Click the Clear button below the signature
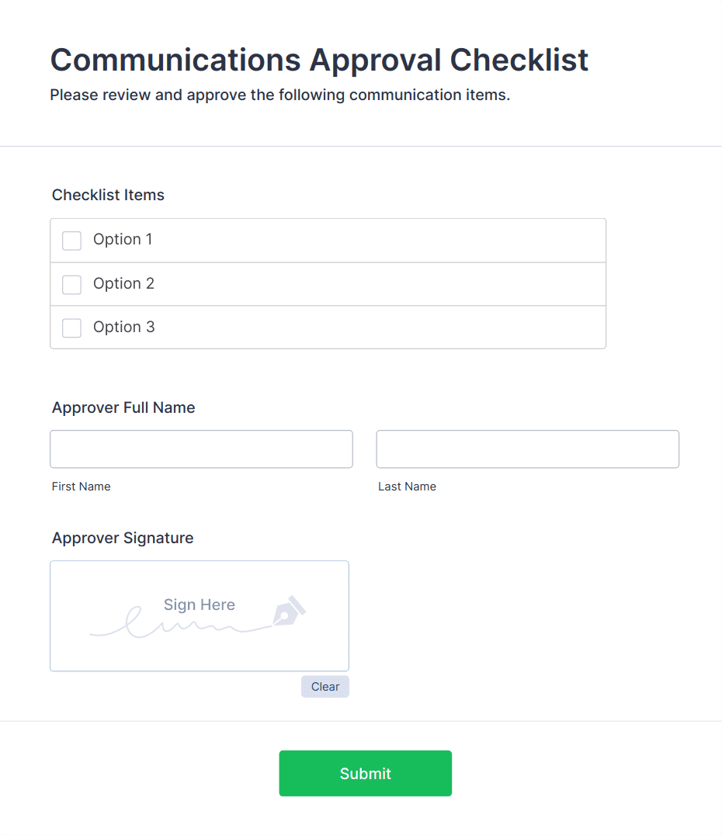 325,686
